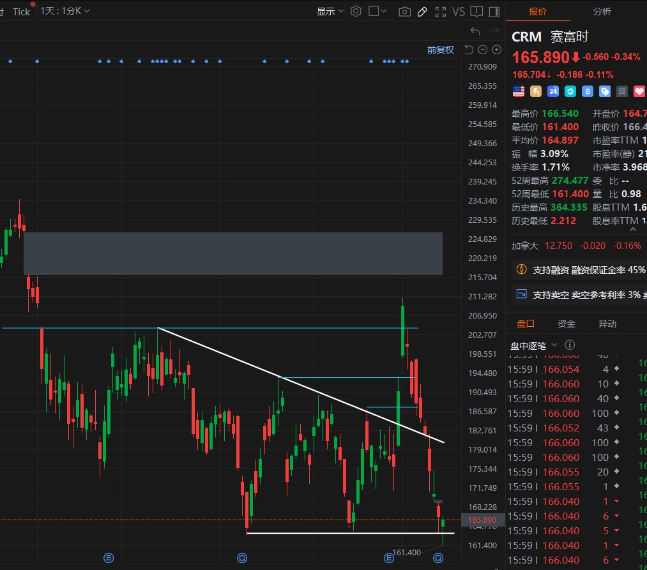Click the blue price tag icon
Image resolution: width=647 pixels, height=570 pixels.
[605, 91]
